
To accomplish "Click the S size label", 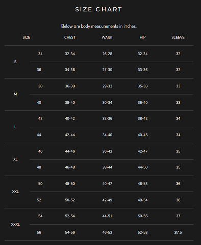I will point(15,62).
